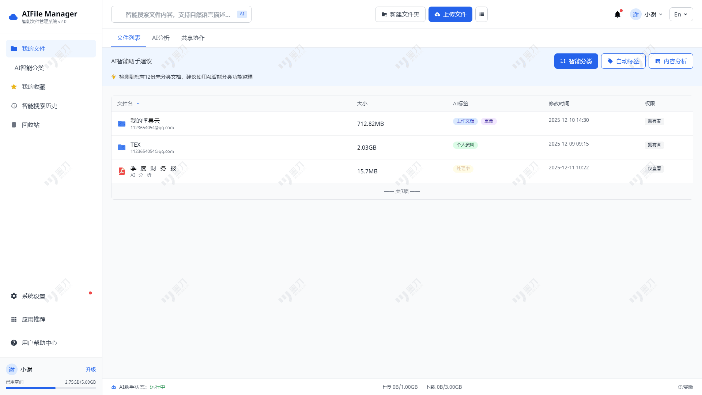
Task: Open 系统设置 gear in sidebar
Action: [x=34, y=296]
